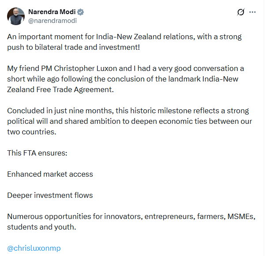Image resolution: width=266 pixels, height=256 pixels.
Task: Click the line "push to bilateral trade and investment!"
Action: click(x=73, y=46)
